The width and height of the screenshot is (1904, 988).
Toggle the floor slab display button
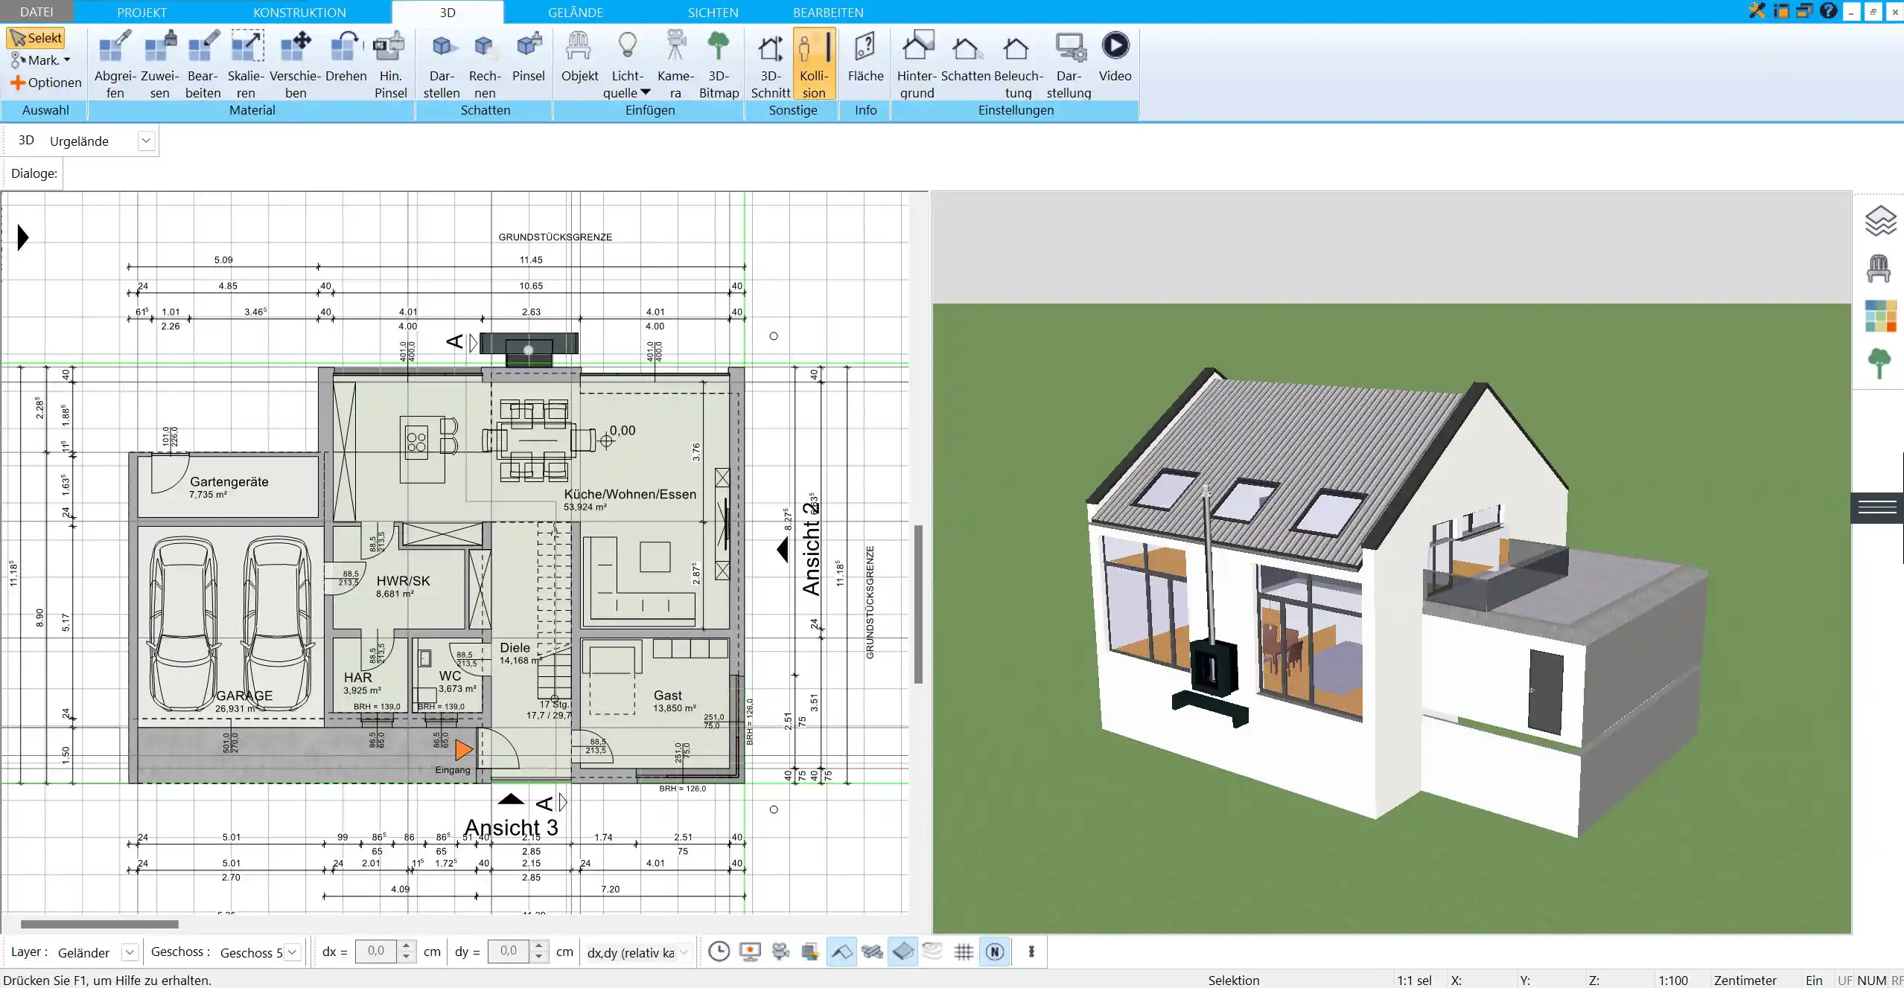(x=902, y=952)
